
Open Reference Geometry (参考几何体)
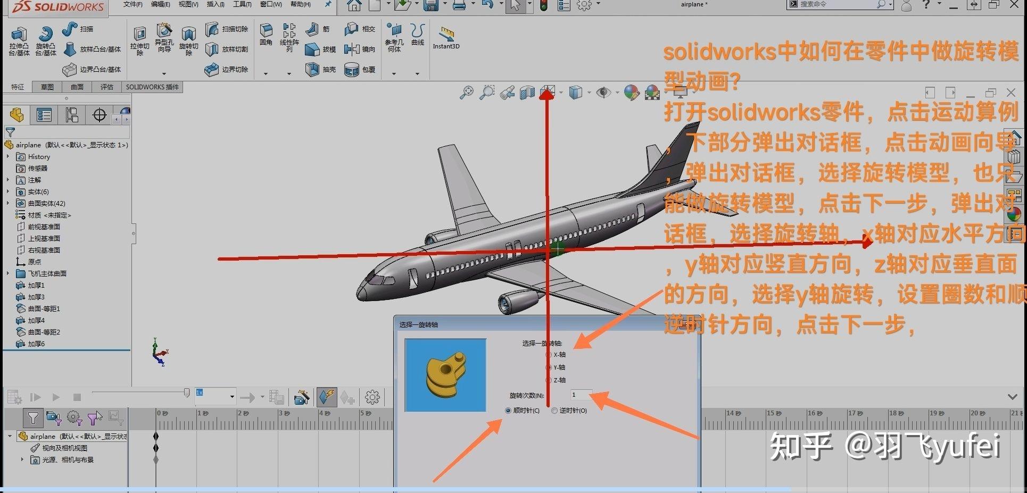(x=394, y=37)
